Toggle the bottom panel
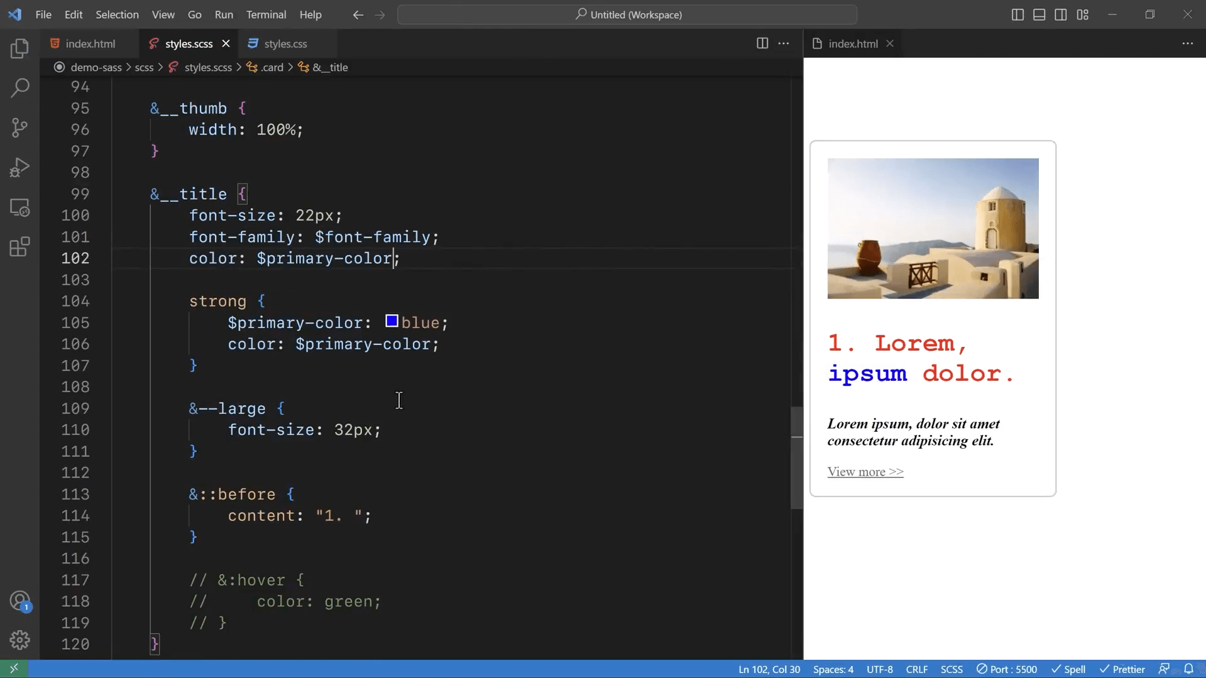 (1039, 14)
